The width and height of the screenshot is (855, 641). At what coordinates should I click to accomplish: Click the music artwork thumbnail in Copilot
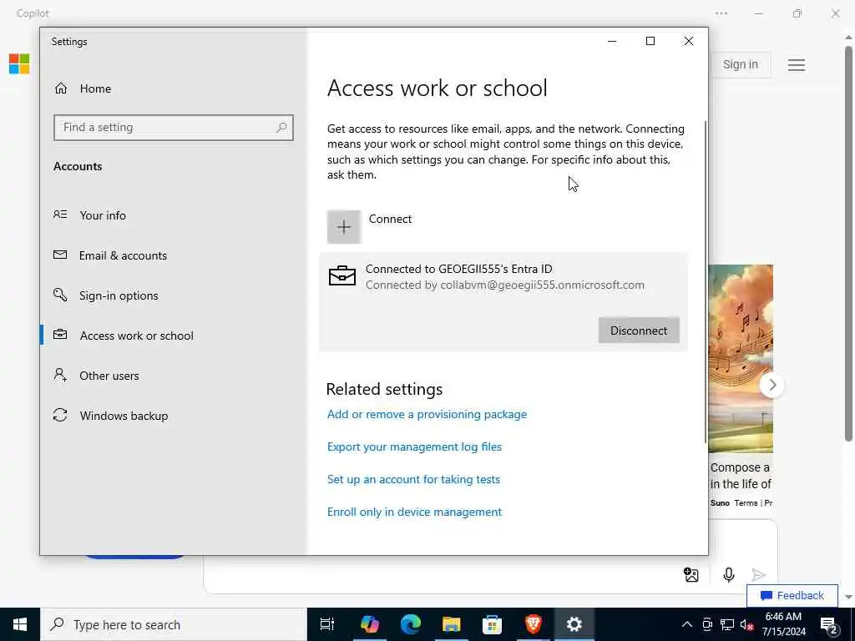[741, 359]
